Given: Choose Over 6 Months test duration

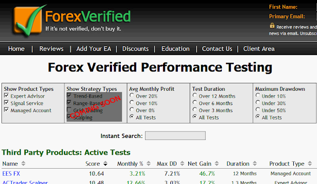Looking at the screenshot, I should pyautogui.click(x=195, y=102).
